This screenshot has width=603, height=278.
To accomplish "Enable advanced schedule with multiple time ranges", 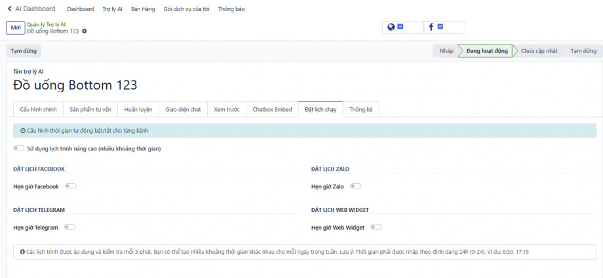I will [18, 148].
